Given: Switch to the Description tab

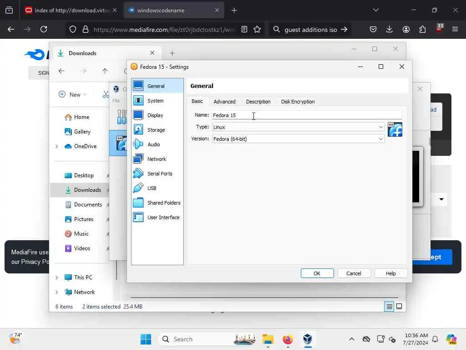Looking at the screenshot, I should click(258, 102).
